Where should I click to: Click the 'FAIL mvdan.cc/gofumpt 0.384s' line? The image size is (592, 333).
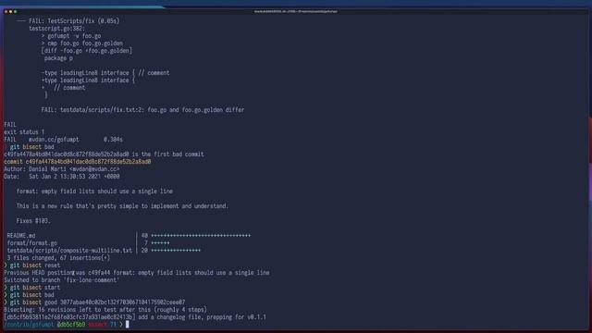pos(63,140)
